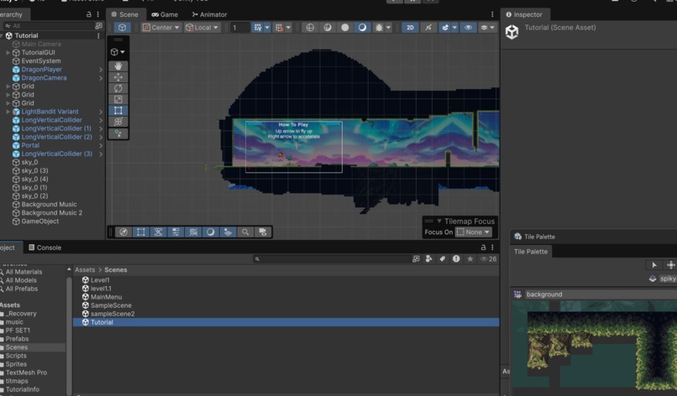Select the Rotate tool
The width and height of the screenshot is (677, 396).
(x=118, y=88)
